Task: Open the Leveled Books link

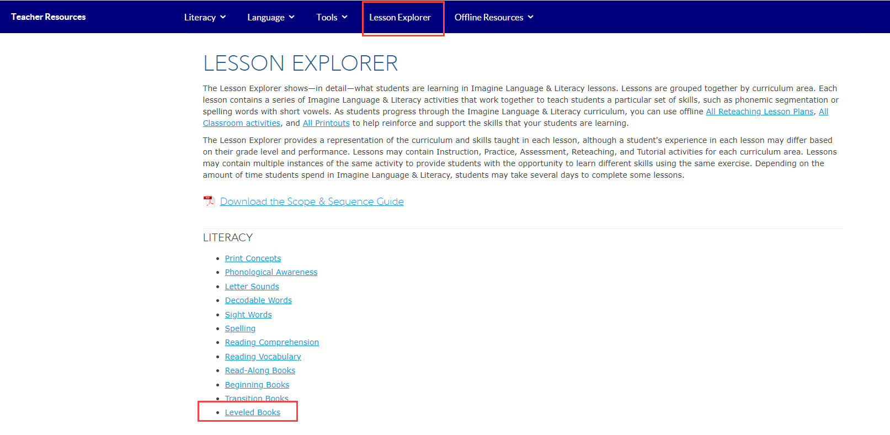Action: [252, 412]
